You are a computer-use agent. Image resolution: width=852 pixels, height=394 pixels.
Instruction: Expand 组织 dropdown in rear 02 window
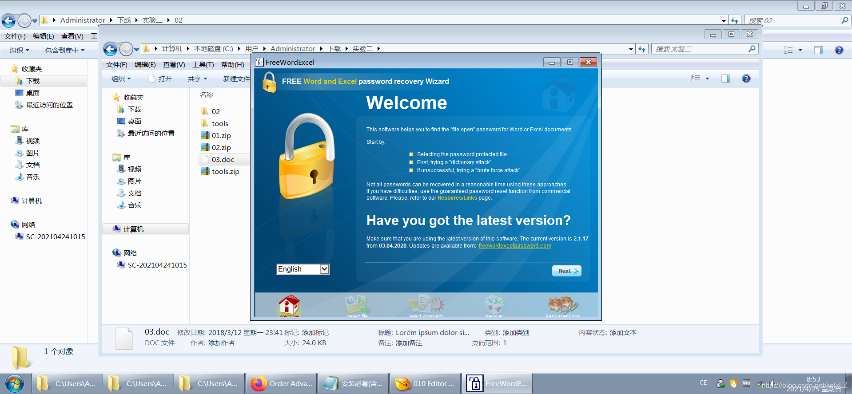[20, 50]
